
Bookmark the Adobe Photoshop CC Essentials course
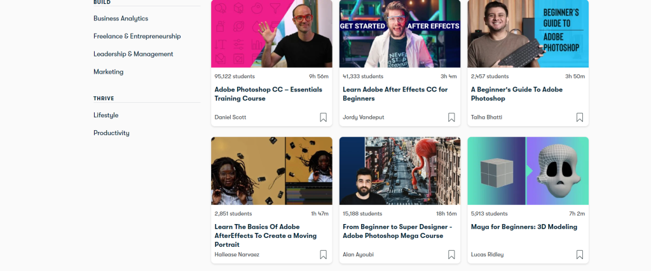click(x=323, y=117)
